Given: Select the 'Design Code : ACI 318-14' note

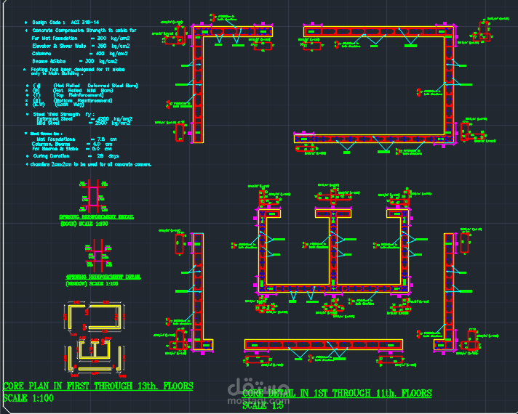Looking at the screenshot, I should (65, 23).
